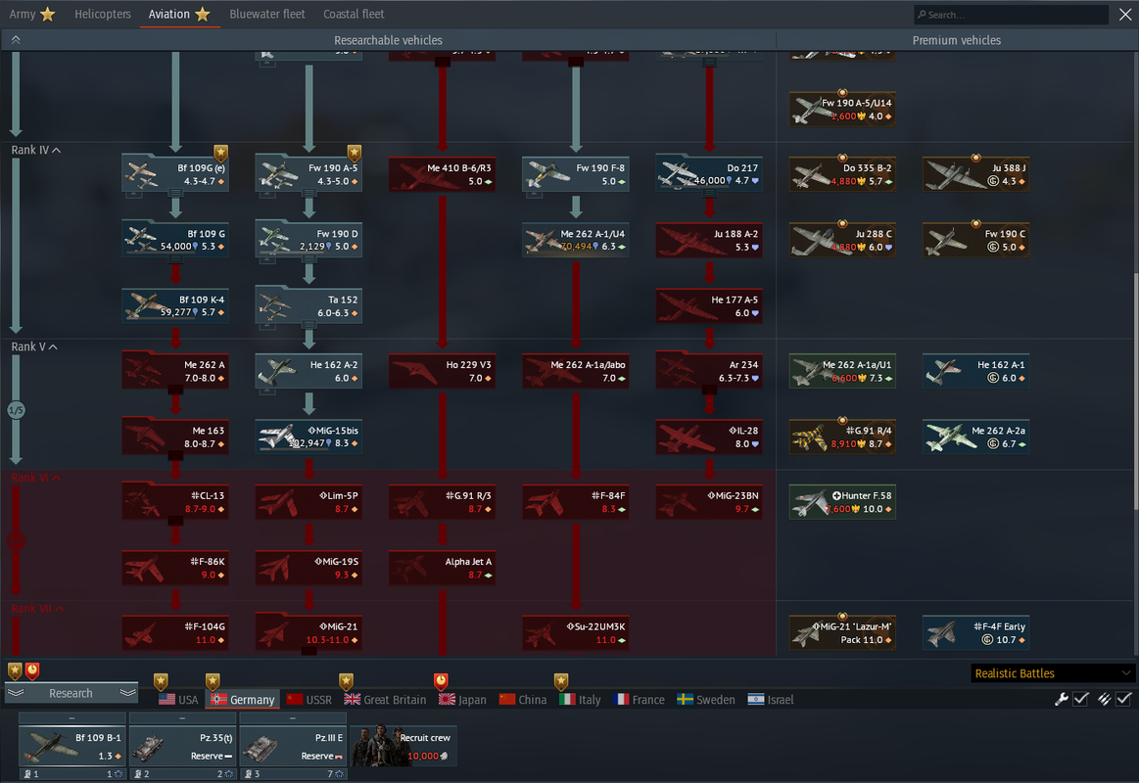Select the Ar 234 vehicle card
The height and width of the screenshot is (783, 1139).
pyautogui.click(x=709, y=371)
